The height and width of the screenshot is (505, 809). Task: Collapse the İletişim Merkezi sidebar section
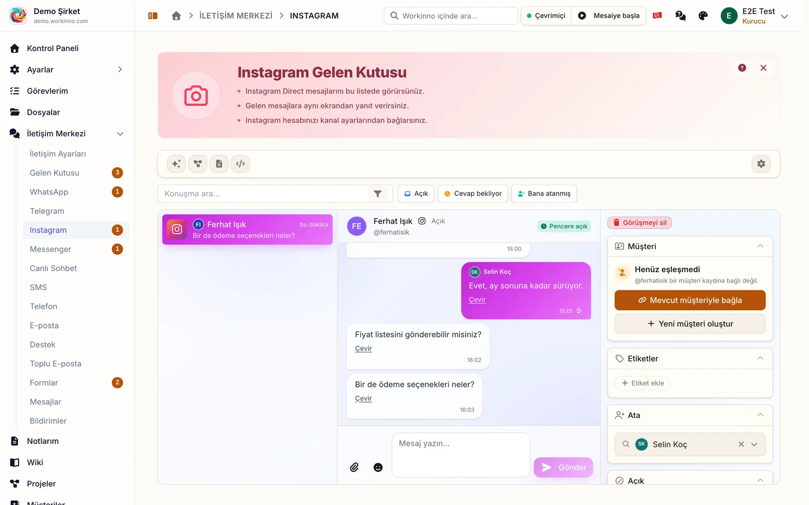point(120,134)
